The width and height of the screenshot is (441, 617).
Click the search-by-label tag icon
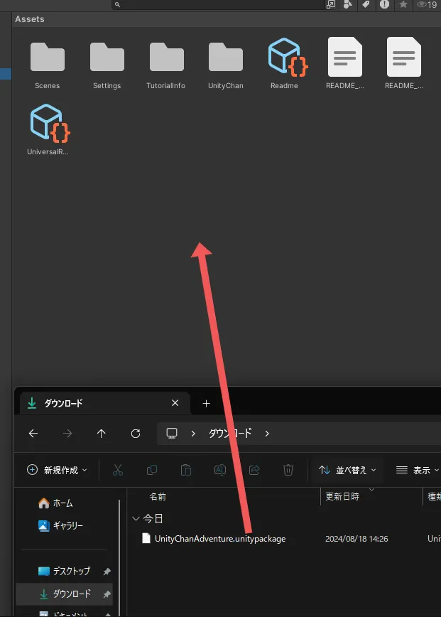(x=366, y=4)
